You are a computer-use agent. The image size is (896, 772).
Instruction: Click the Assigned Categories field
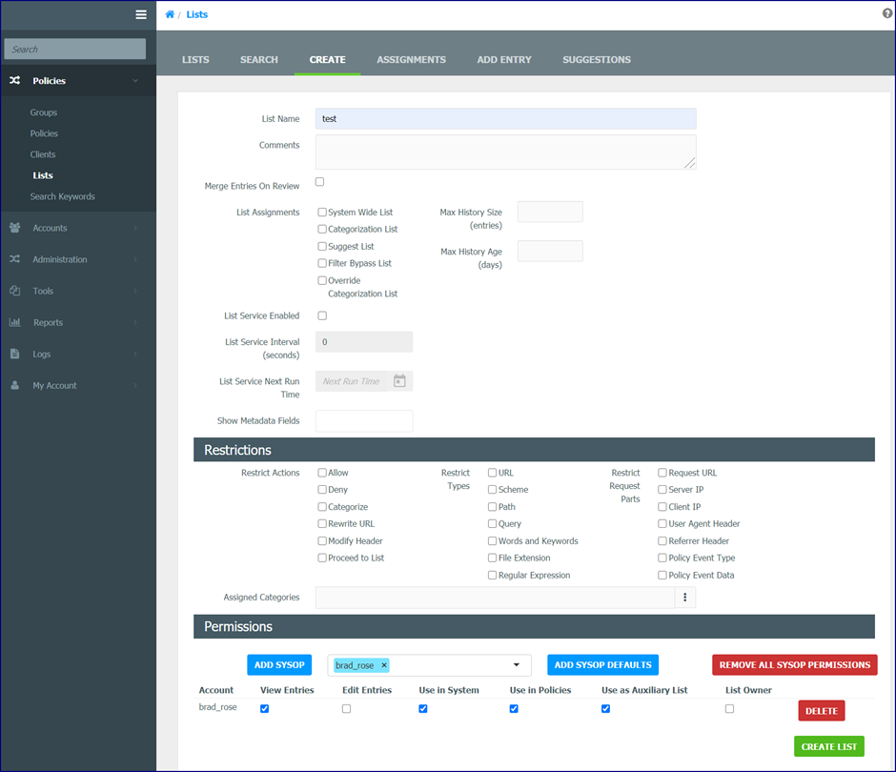[x=495, y=598]
